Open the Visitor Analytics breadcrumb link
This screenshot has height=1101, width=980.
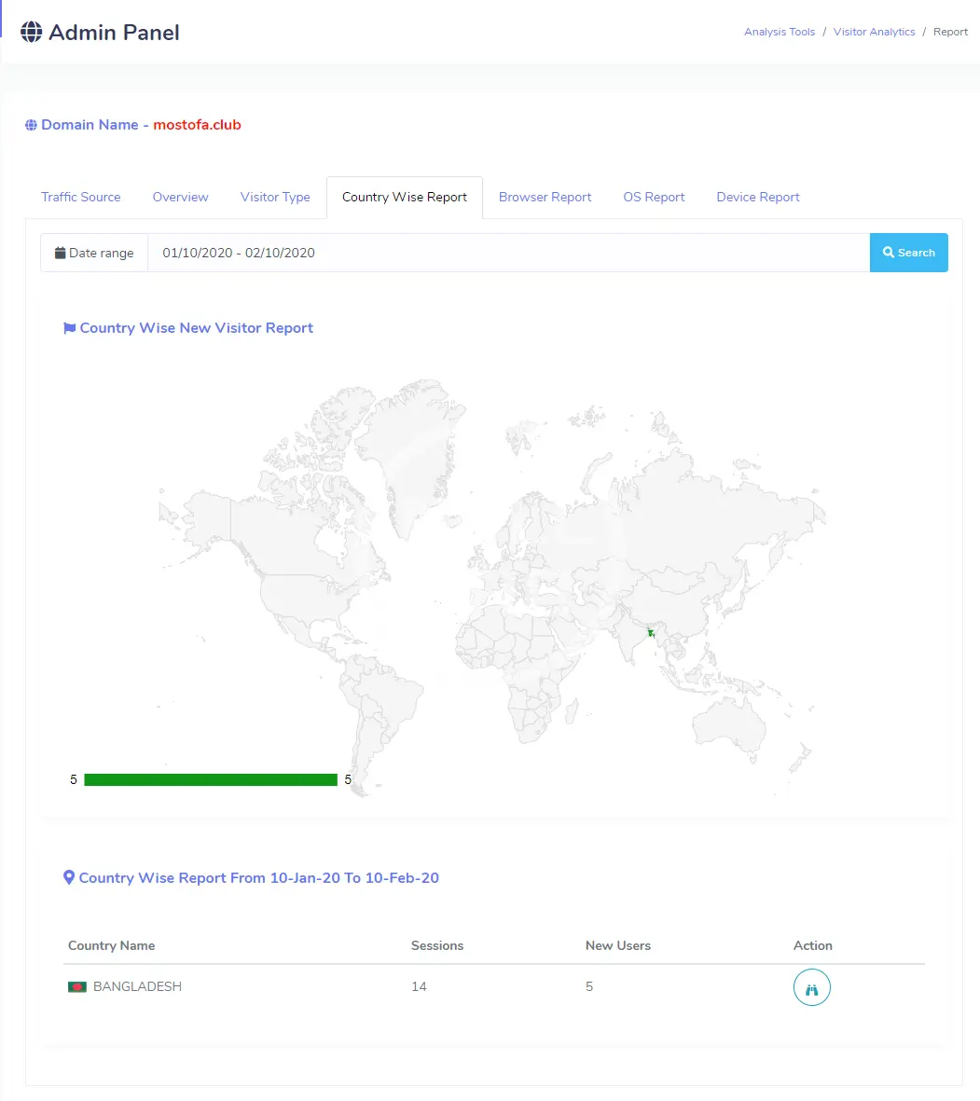874,32
